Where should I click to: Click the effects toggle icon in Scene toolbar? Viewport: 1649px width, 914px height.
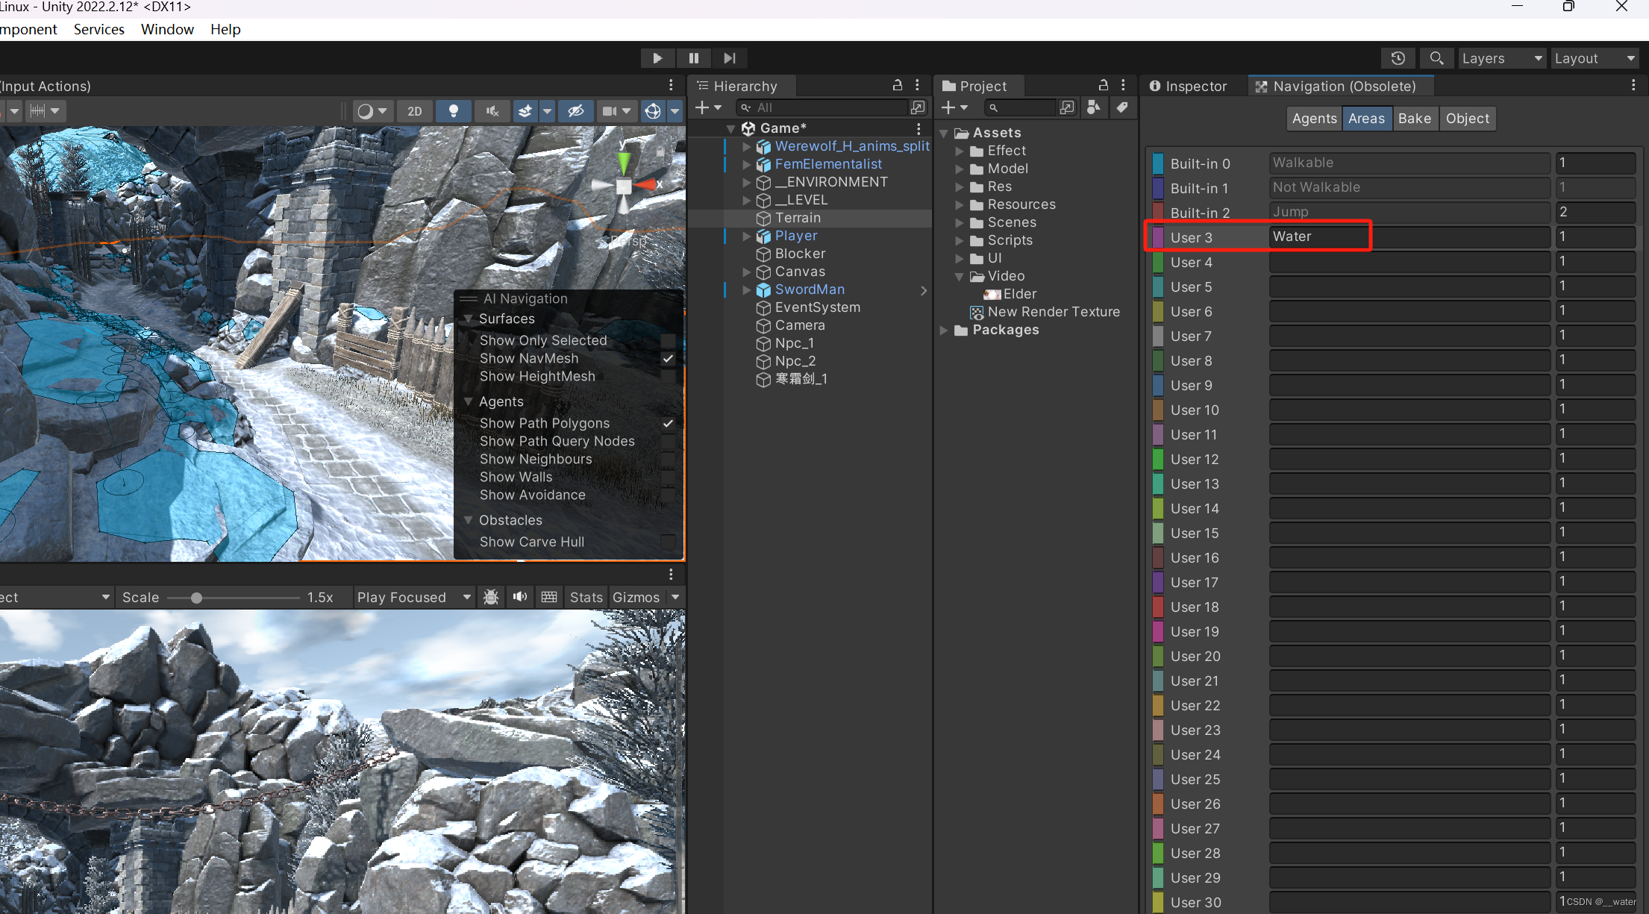tap(525, 110)
